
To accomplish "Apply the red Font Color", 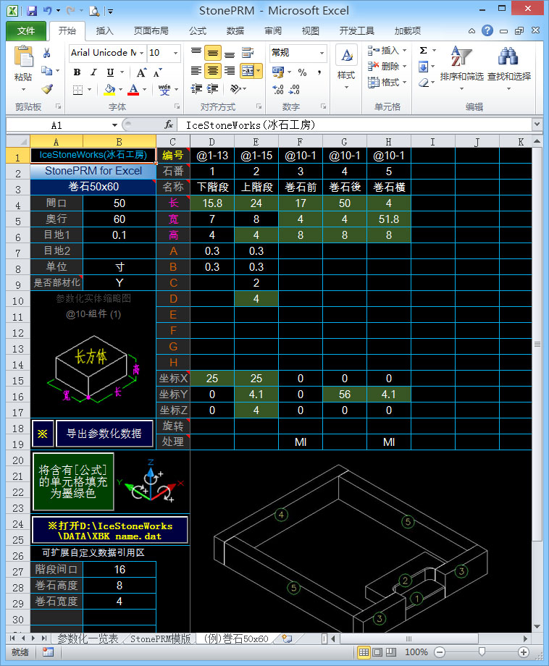I will (133, 89).
